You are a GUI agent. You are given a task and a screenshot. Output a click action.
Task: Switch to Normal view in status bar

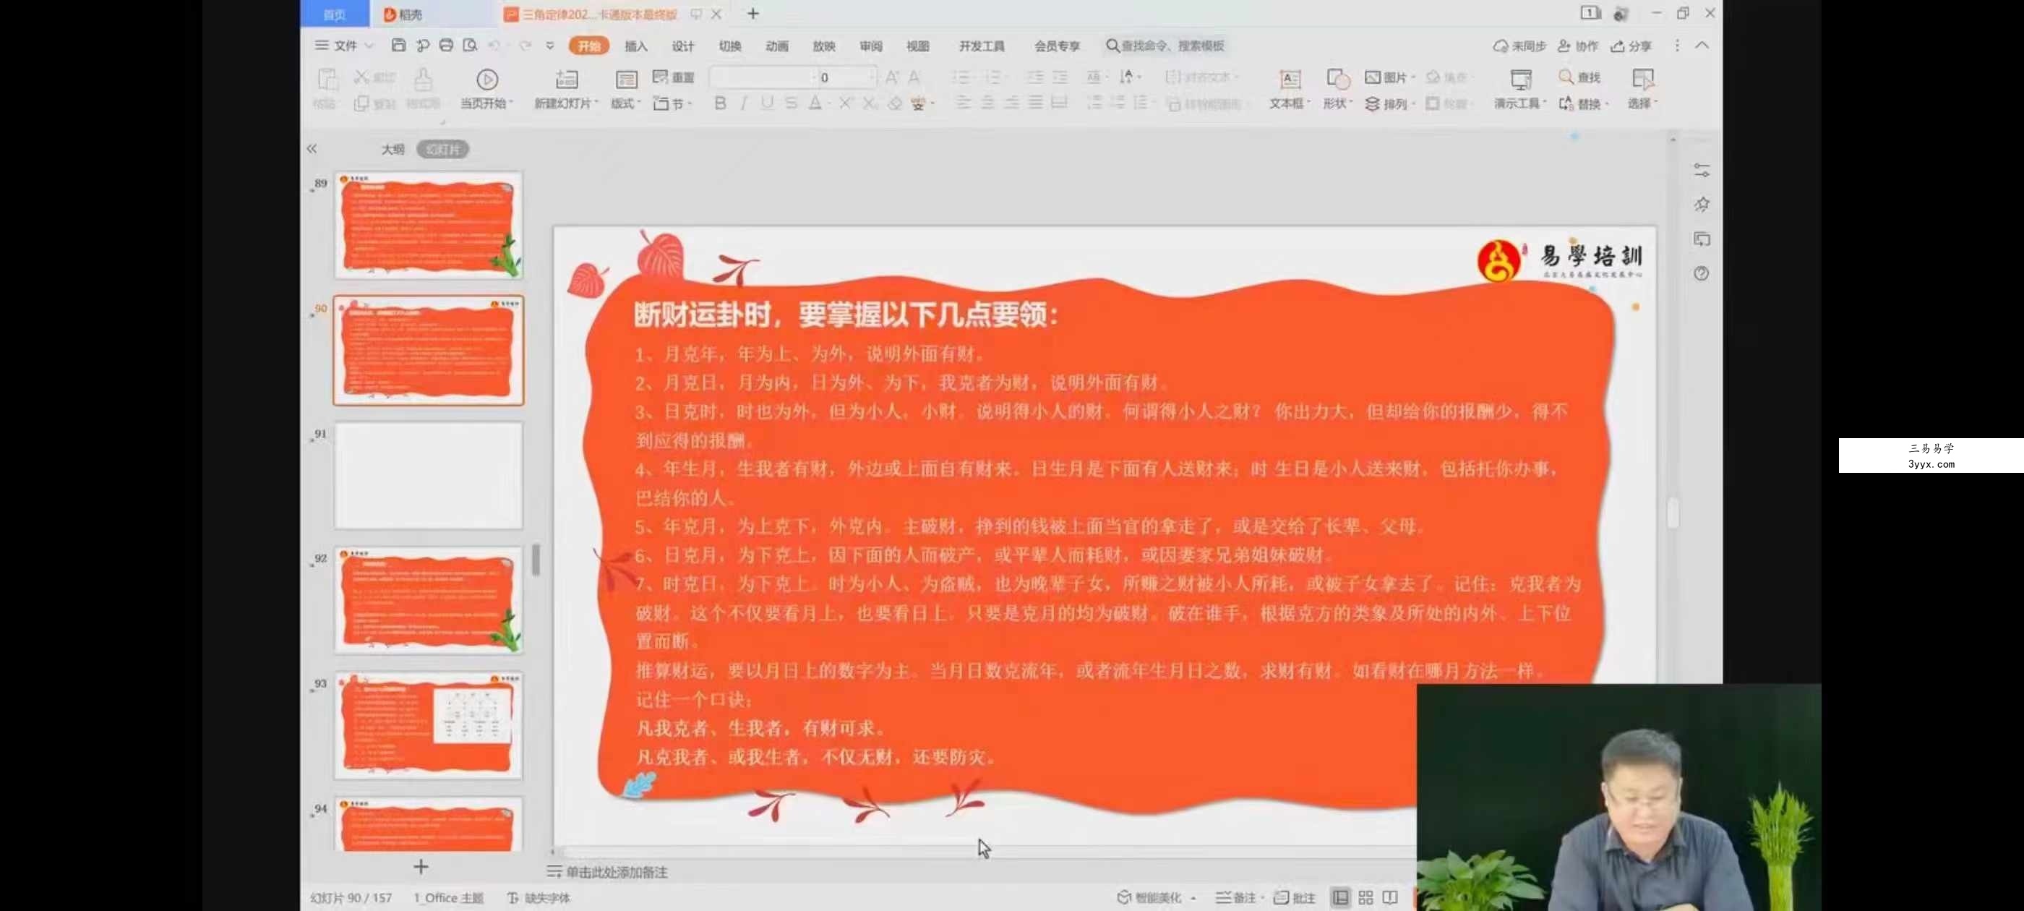click(x=1340, y=898)
